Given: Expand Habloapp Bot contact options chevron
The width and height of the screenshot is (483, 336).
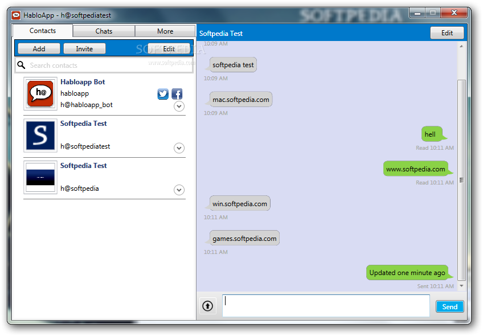Looking at the screenshot, I should click(179, 106).
